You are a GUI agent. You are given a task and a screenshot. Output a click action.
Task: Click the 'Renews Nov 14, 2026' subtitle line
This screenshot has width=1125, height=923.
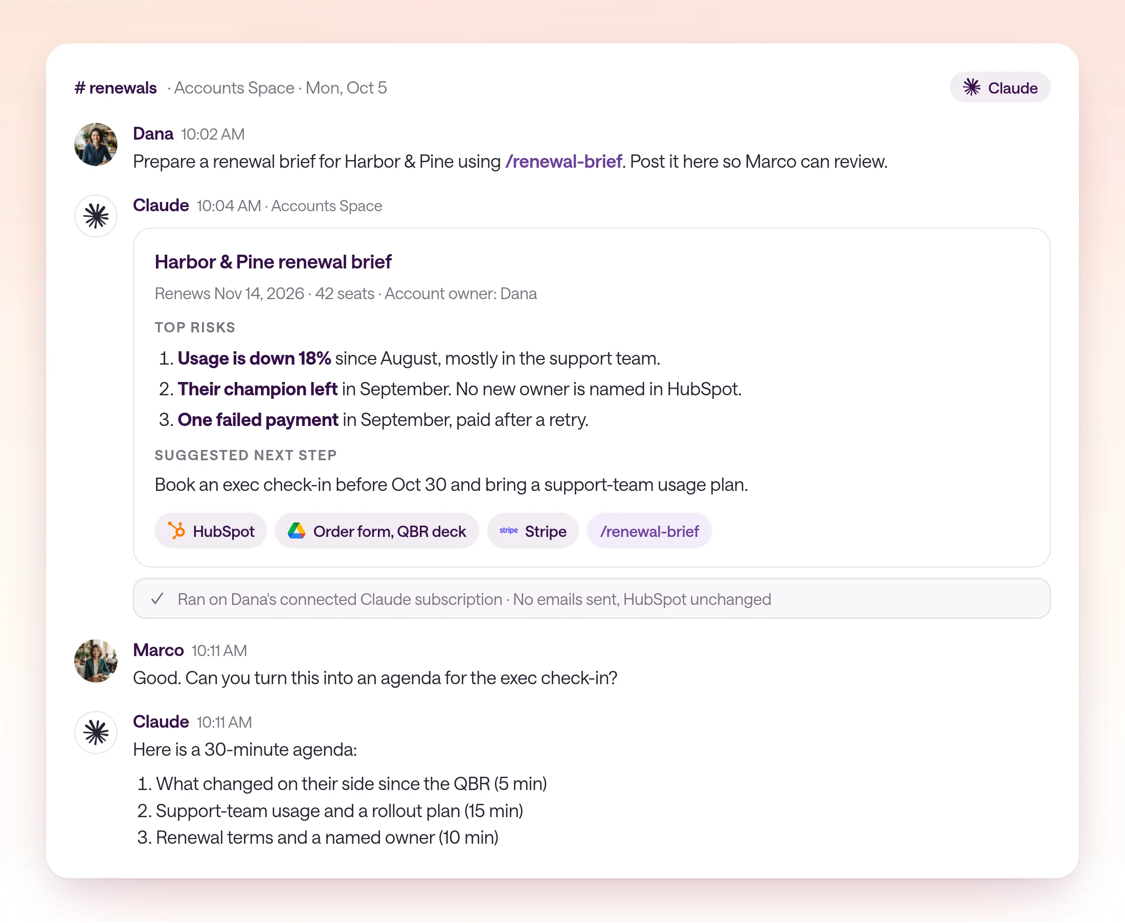tap(346, 294)
